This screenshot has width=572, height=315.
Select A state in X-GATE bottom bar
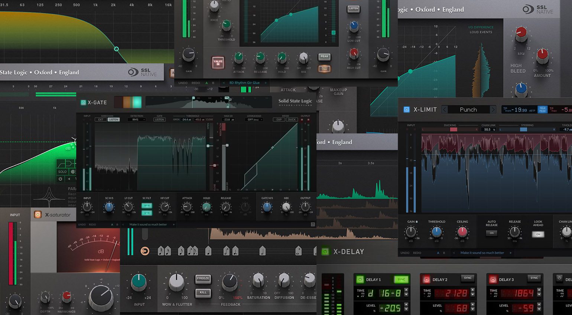tap(112, 225)
